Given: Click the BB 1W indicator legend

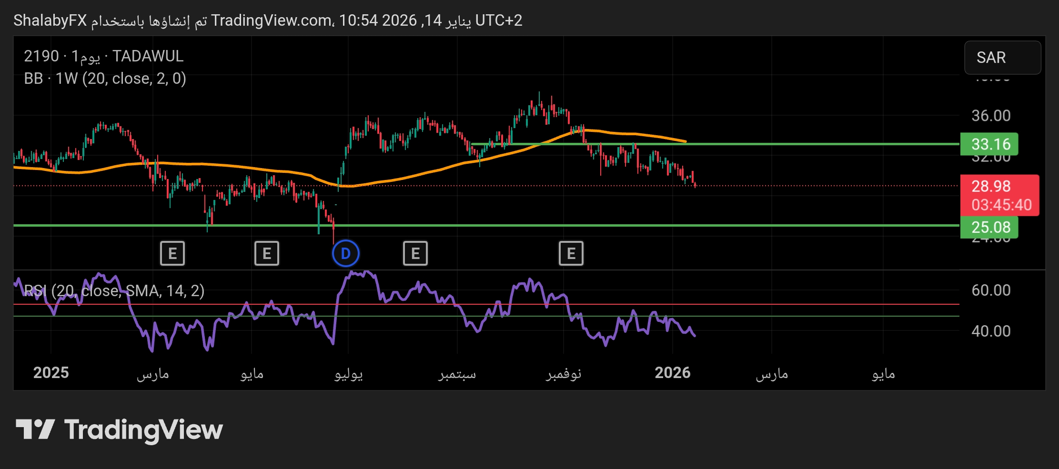Looking at the screenshot, I should (105, 79).
